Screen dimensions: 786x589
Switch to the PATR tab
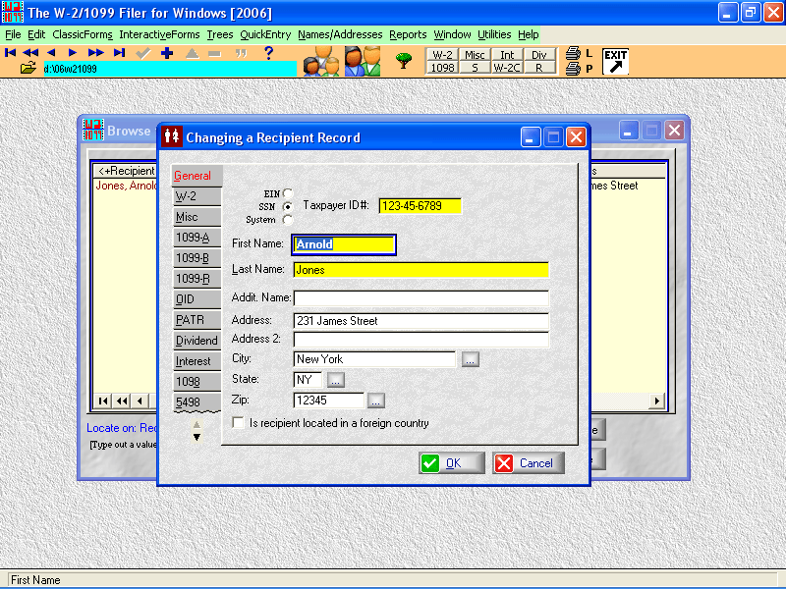pyautogui.click(x=196, y=320)
